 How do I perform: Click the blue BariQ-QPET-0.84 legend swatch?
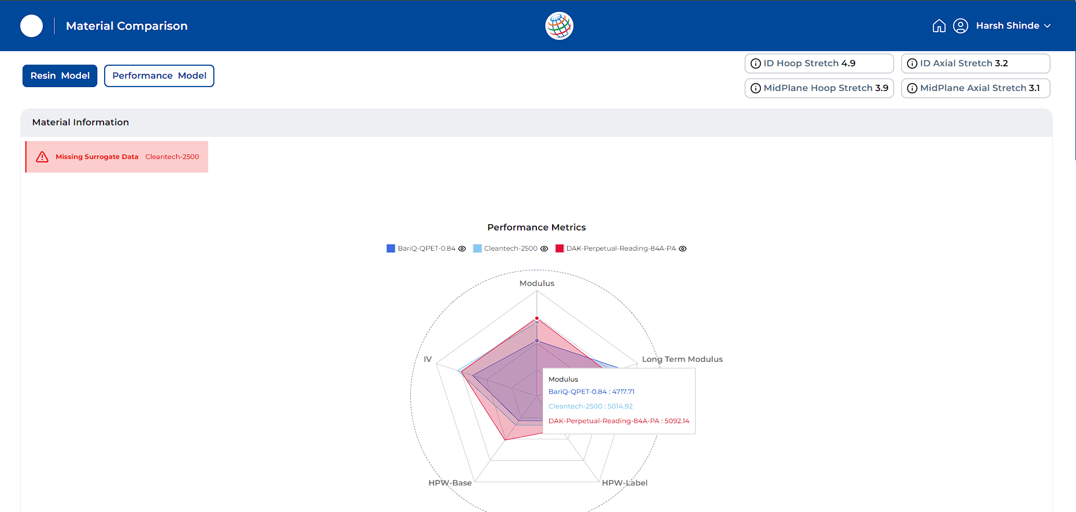391,248
